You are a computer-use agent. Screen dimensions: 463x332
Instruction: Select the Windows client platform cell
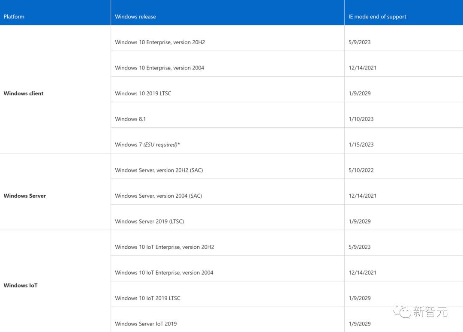pyautogui.click(x=24, y=94)
